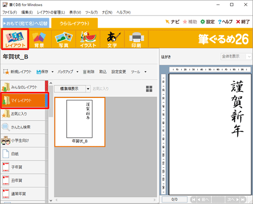Maximize the 筆ぐるめ window
This screenshot has height=204, width=253.
[232, 5]
